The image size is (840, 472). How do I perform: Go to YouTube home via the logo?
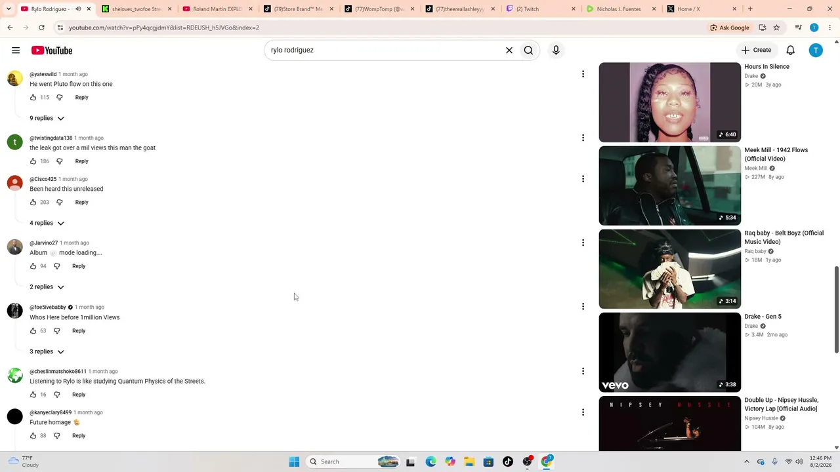pos(52,50)
